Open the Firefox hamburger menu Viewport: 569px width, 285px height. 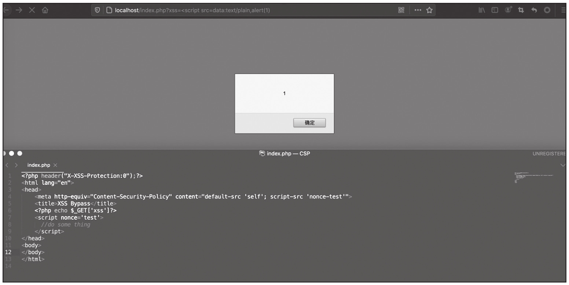[x=563, y=10]
